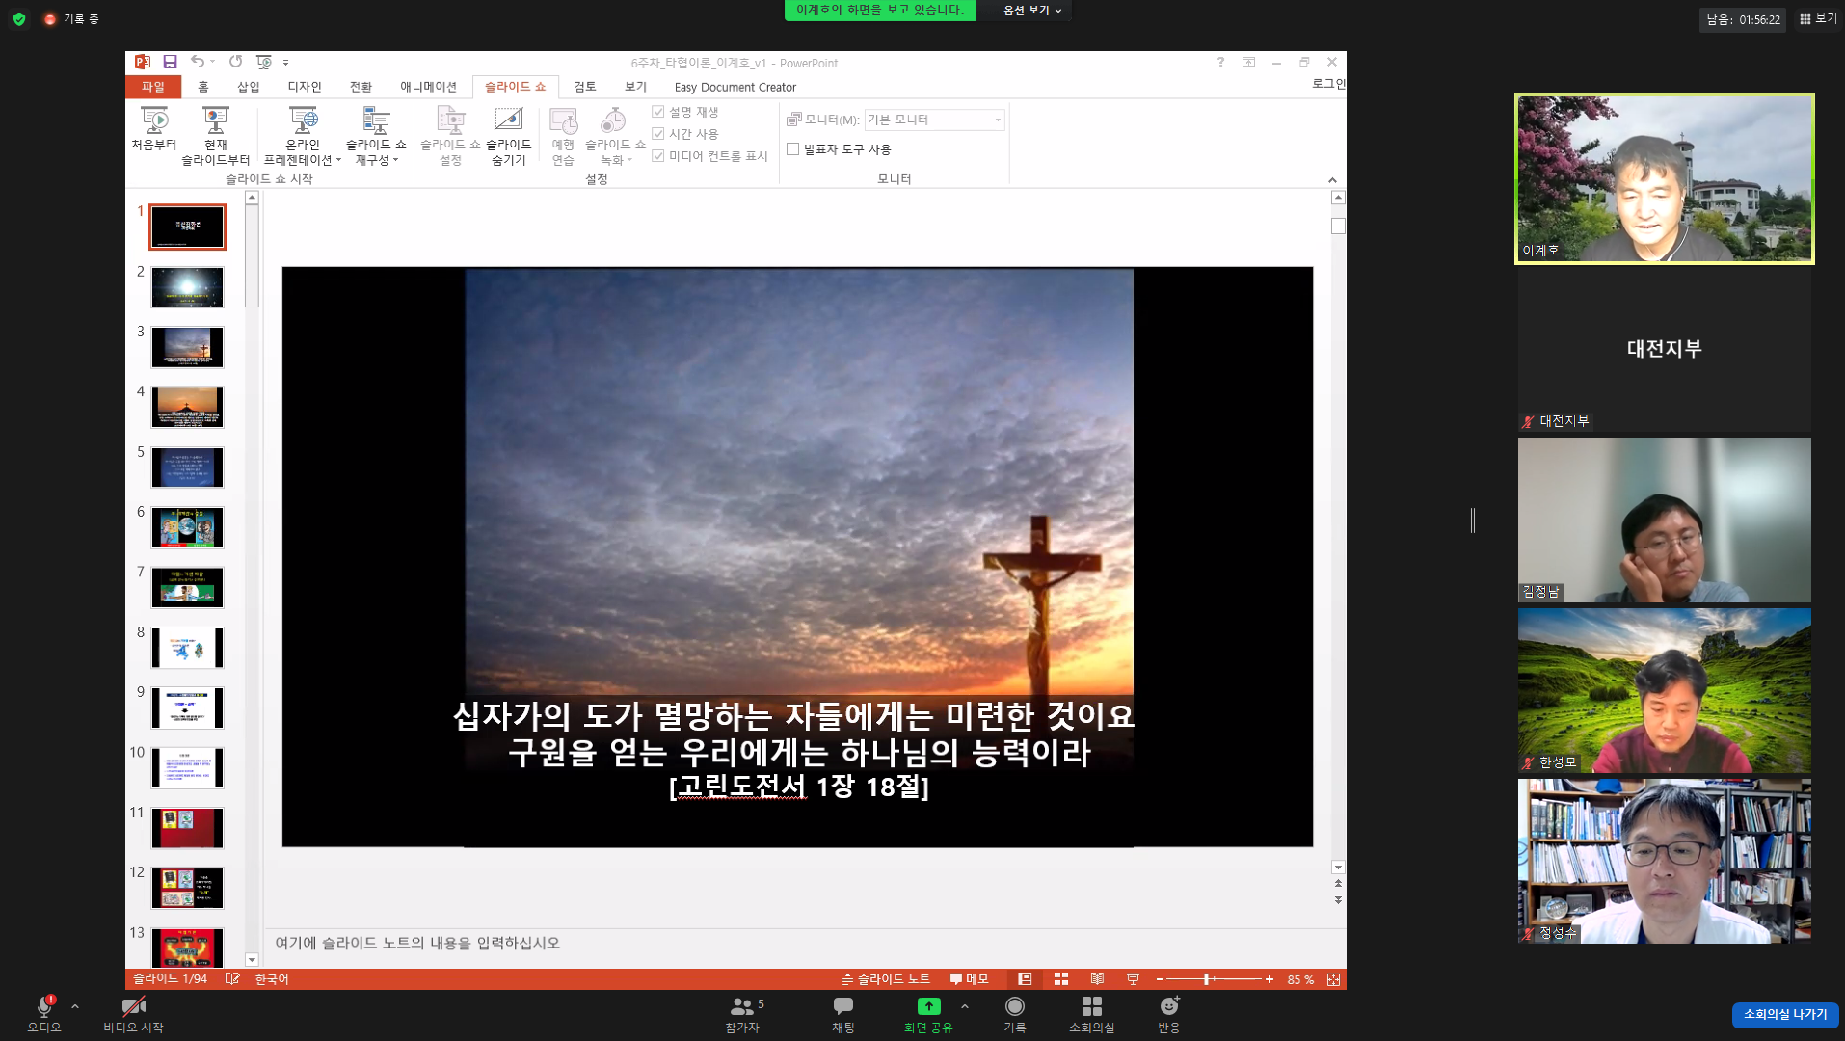Click start-from-beginning icon in quick access toolbar

pos(264,62)
